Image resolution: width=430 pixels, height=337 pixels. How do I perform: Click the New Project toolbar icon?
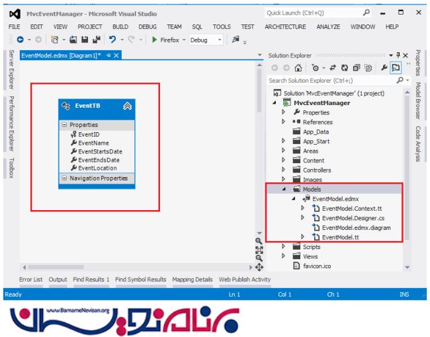[54, 40]
